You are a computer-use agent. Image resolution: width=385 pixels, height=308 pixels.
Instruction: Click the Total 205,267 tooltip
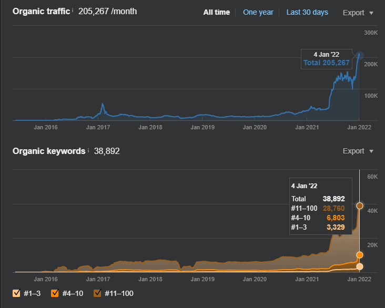pos(326,59)
